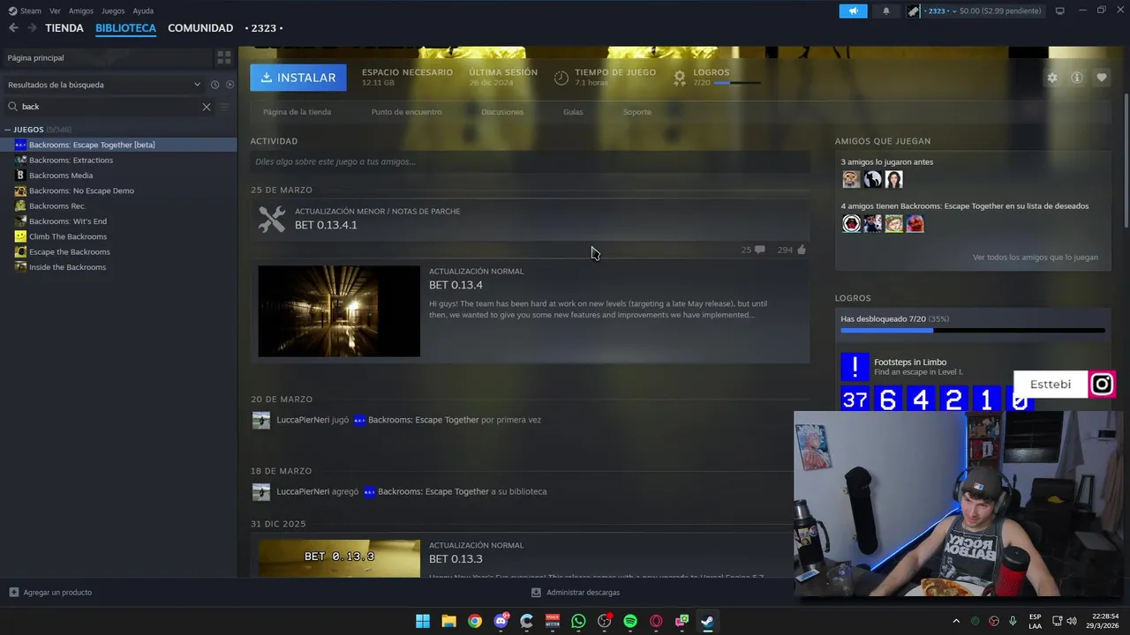The height and width of the screenshot is (635, 1130).
Task: Navigate back with the left arrow
Action: (x=13, y=28)
